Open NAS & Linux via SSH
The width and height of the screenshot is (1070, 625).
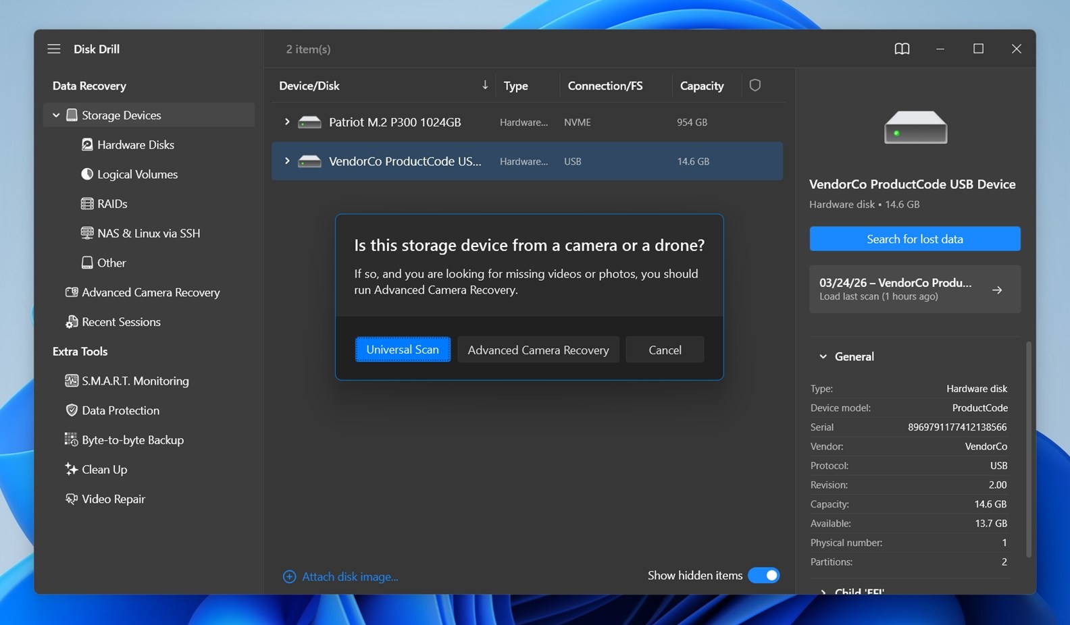click(149, 233)
